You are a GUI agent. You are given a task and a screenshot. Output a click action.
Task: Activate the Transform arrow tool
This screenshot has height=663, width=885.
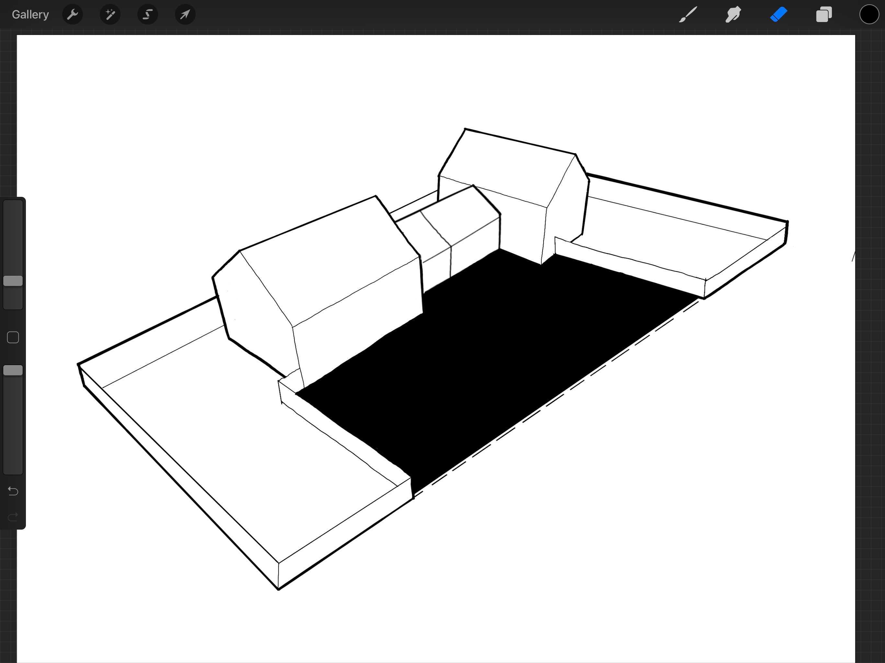click(x=185, y=15)
